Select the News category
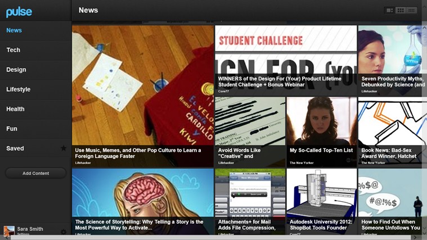 tap(35, 30)
